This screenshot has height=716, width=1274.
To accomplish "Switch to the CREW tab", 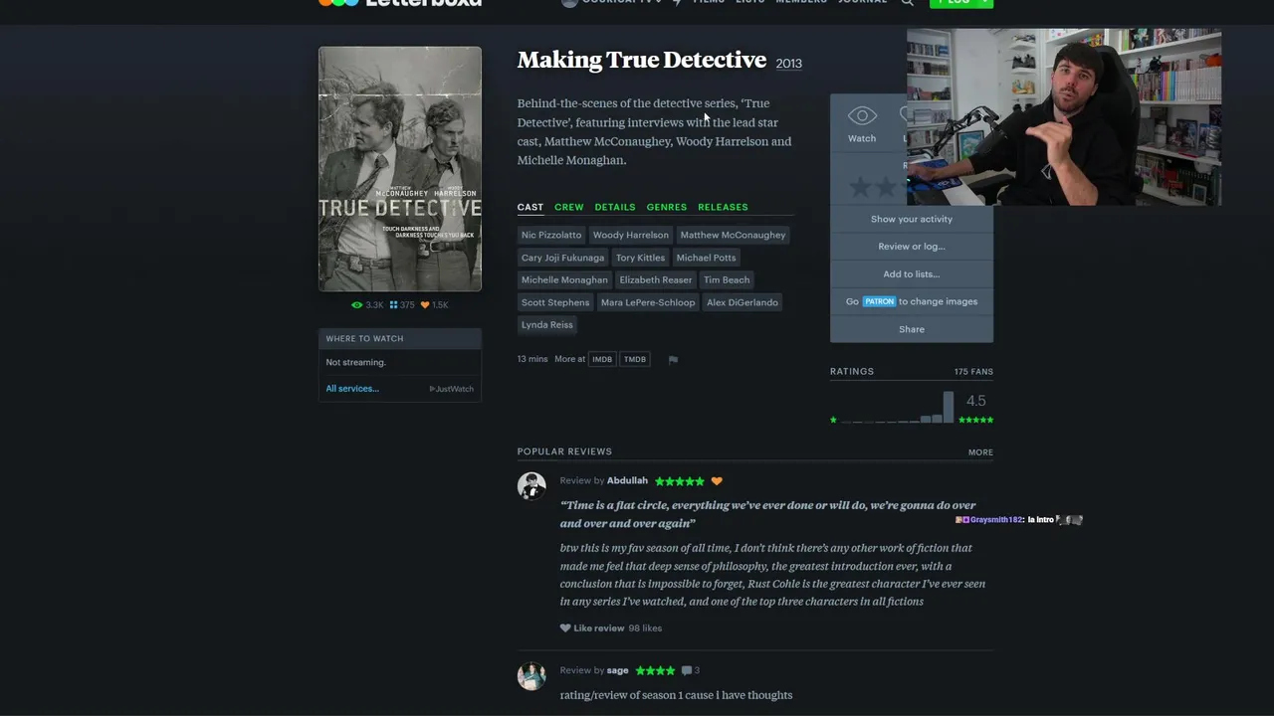I will point(569,207).
